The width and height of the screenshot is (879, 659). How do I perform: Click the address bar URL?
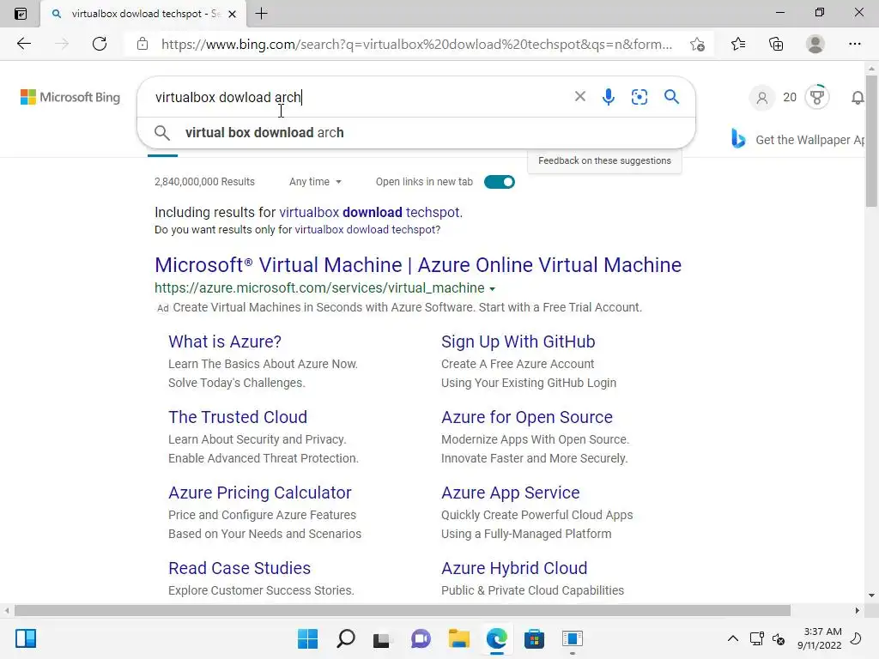tap(416, 45)
